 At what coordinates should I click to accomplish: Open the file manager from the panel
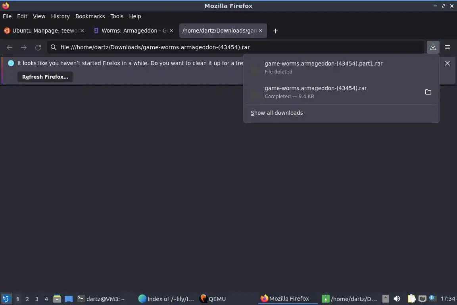[x=57, y=299]
